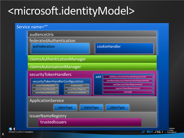Click the <microsoft.identityModel> slide title
The width and height of the screenshot is (184, 138).
(71, 11)
